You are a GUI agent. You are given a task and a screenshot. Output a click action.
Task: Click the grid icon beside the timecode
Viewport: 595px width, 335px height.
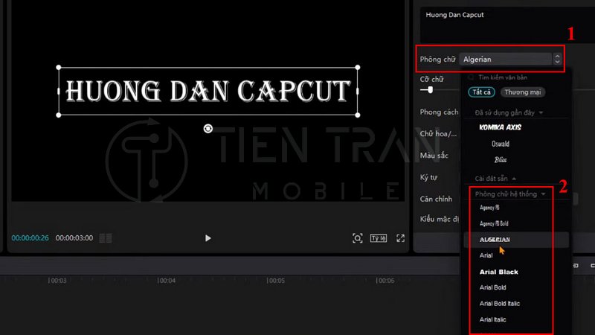pos(106,238)
